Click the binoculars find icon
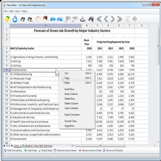161x161 pixels. pyautogui.click(x=91, y=19)
